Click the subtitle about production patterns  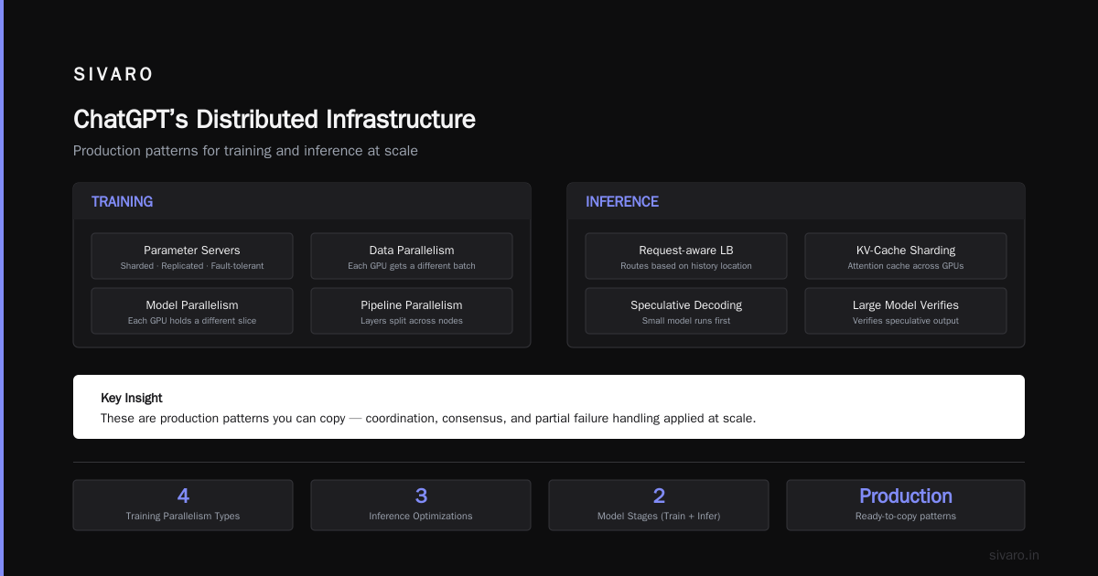point(245,151)
